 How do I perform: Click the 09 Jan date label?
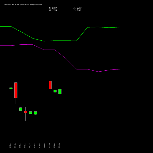[x=44, y=146]
